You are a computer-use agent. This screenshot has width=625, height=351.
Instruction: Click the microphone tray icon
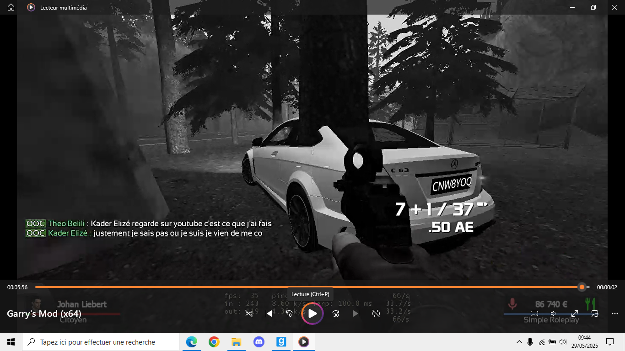pyautogui.click(x=530, y=342)
